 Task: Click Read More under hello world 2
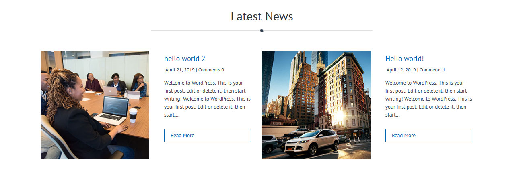click(208, 136)
